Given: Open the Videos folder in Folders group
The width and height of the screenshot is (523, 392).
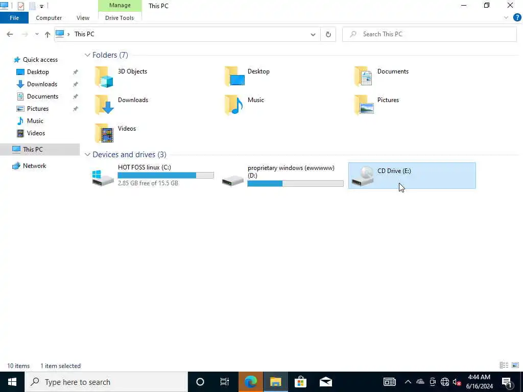Looking at the screenshot, I should [115, 133].
